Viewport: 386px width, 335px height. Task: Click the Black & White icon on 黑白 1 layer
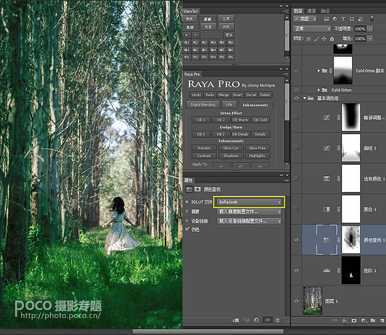(326, 209)
